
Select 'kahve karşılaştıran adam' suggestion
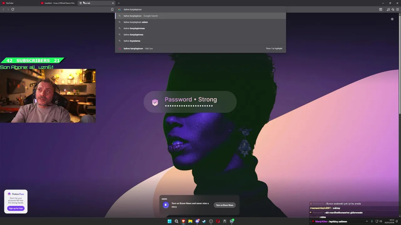200,22
